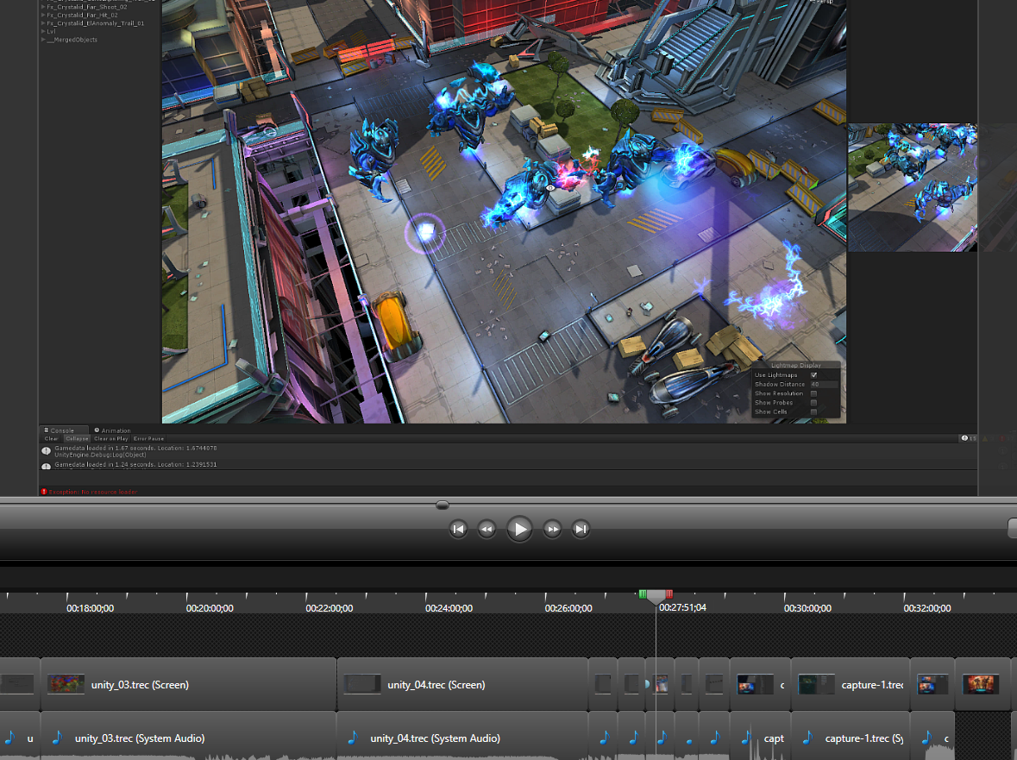Select the Console tab

click(62, 430)
